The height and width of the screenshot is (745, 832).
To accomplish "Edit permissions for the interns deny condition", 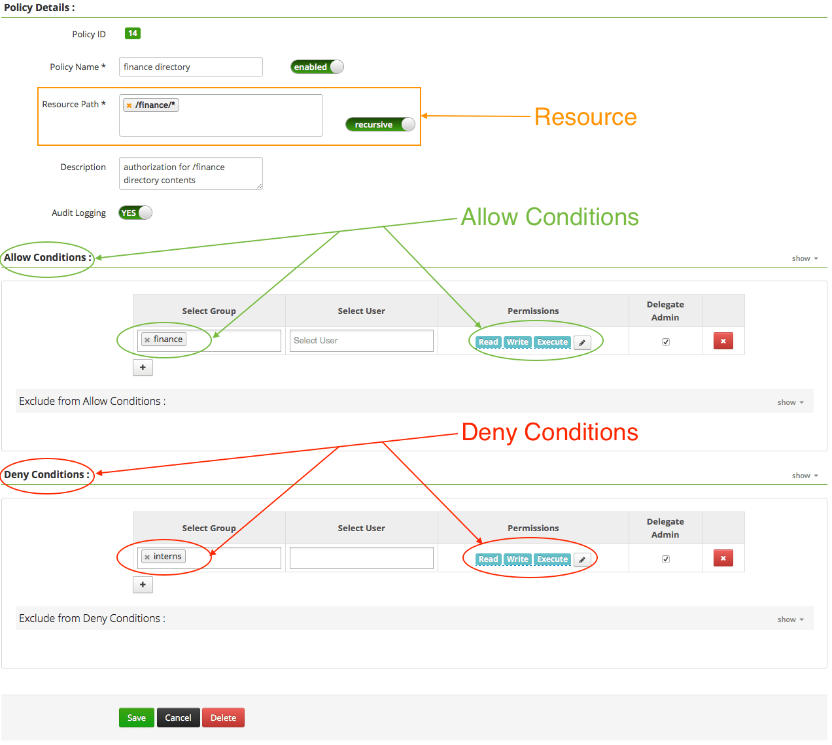I will point(582,559).
